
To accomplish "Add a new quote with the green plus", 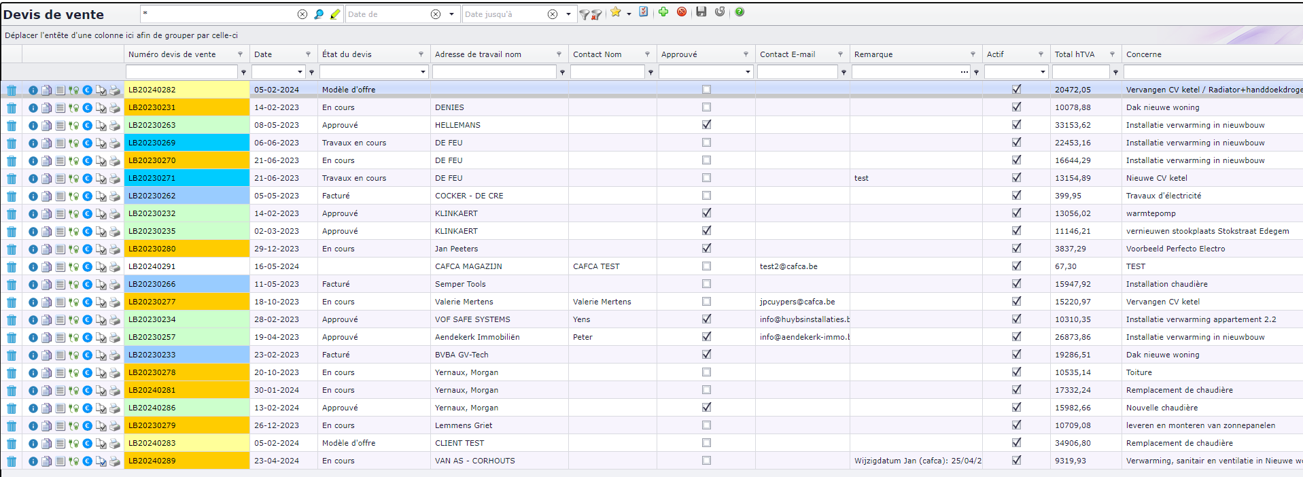I will (663, 12).
